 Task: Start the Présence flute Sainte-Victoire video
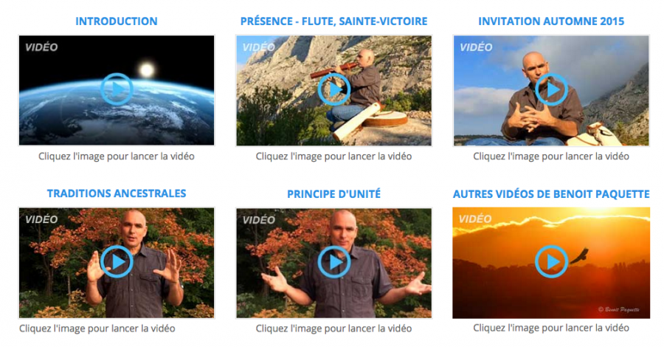pos(334,90)
